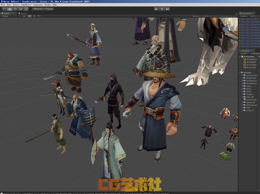Open the Edit menu

click(9, 5)
